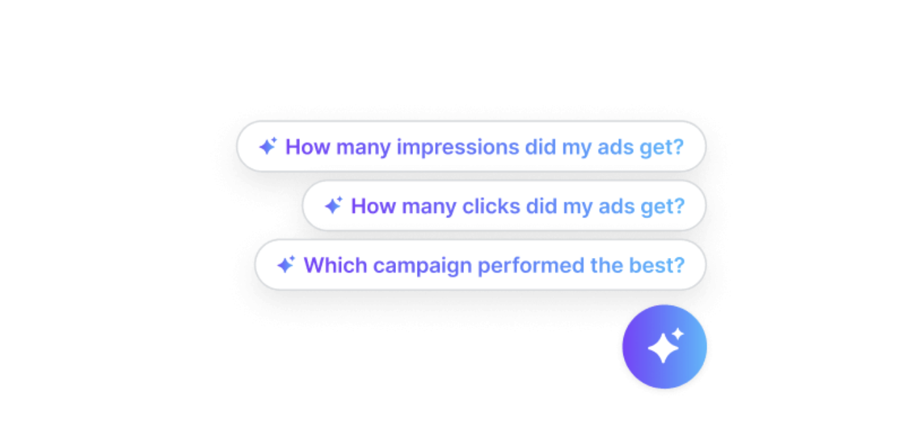Ask 'How many impressions did my ads get?'

point(470,147)
